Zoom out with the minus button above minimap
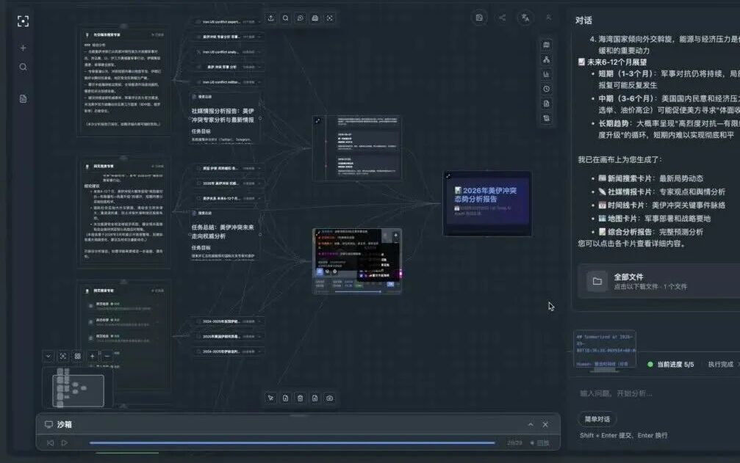The height and width of the screenshot is (463, 740). [x=107, y=356]
